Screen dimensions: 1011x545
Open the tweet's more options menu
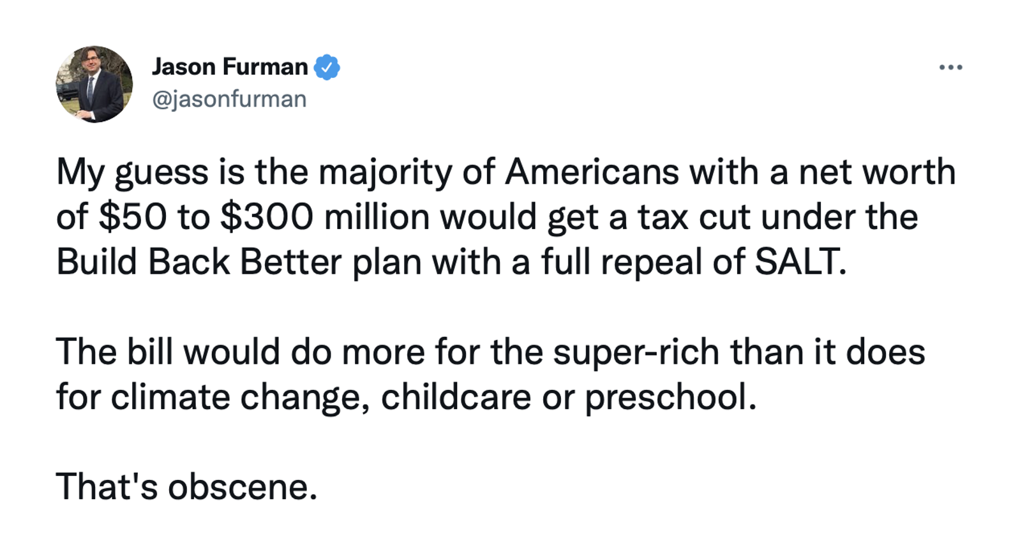(x=950, y=67)
